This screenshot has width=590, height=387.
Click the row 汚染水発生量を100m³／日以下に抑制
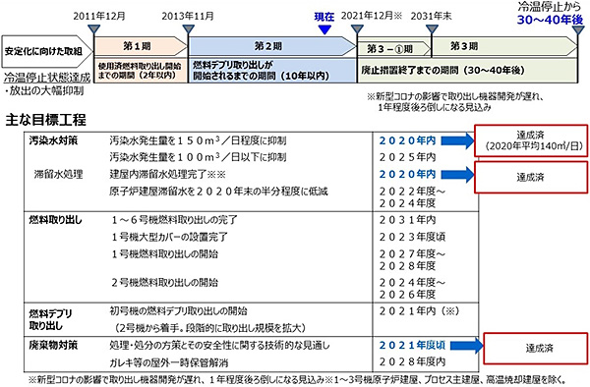198,157
